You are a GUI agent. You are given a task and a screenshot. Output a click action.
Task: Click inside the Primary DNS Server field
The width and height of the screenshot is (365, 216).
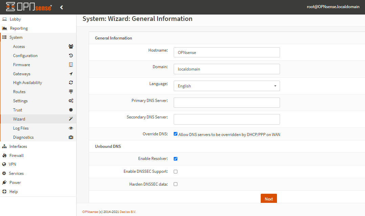point(227,103)
